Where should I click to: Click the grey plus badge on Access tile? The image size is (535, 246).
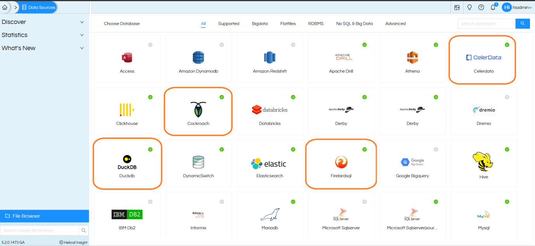point(150,45)
